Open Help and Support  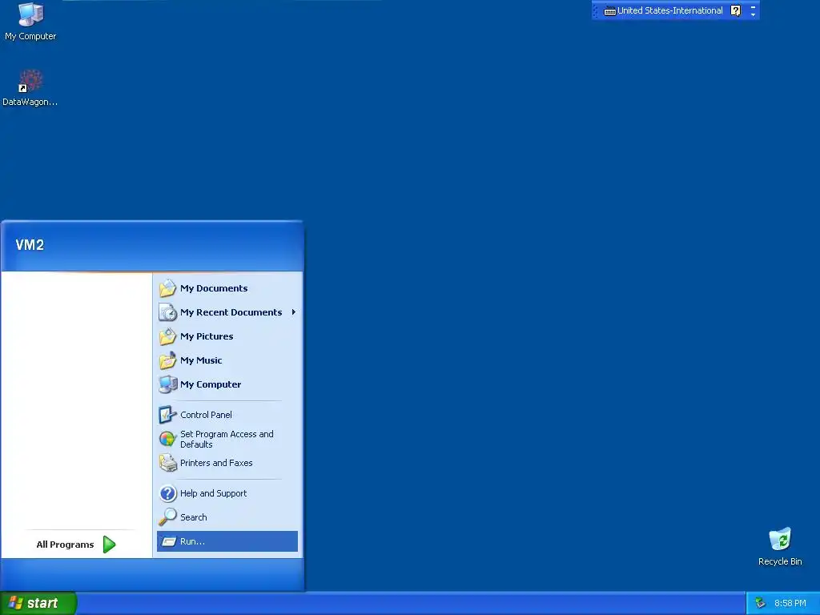[227, 493]
